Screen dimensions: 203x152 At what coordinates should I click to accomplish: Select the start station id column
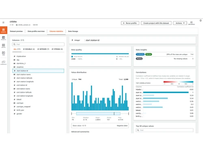pyautogui.click(x=38, y=71)
